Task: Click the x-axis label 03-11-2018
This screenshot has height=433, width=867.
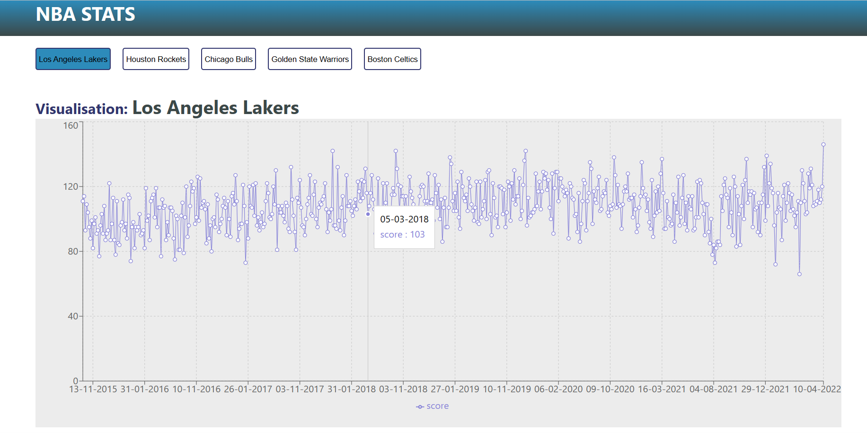Action: (x=403, y=389)
